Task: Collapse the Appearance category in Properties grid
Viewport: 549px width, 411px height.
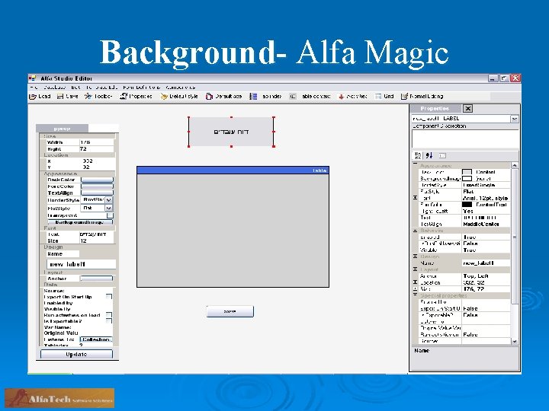Action: (x=416, y=164)
